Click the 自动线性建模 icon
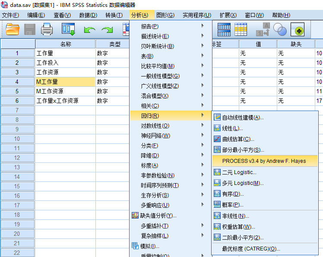Viewport: 323px width, 257px height. click(x=217, y=117)
